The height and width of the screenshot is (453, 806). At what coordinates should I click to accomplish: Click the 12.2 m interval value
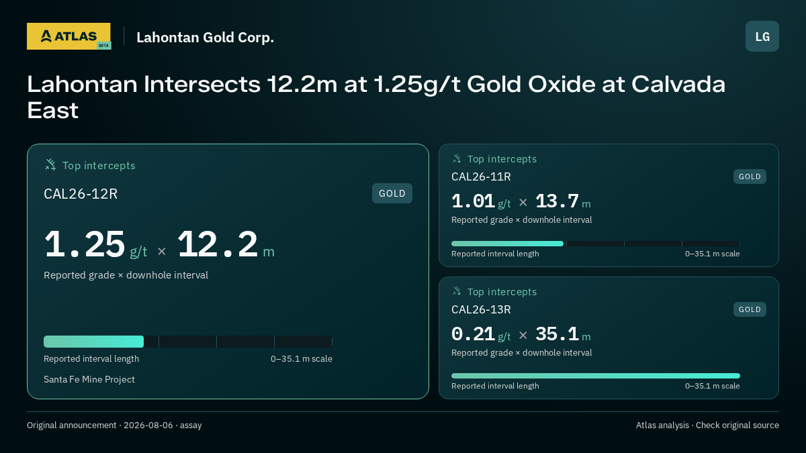(226, 245)
